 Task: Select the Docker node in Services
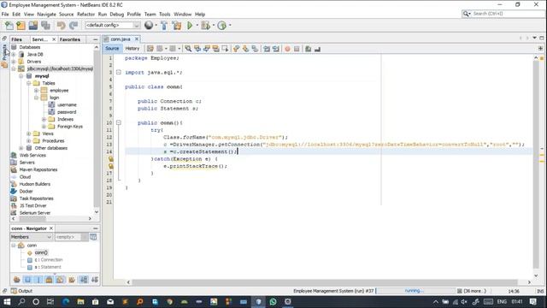pyautogui.click(x=26, y=192)
